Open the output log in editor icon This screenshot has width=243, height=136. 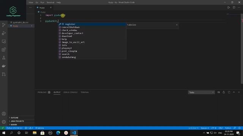(x=229, y=92)
